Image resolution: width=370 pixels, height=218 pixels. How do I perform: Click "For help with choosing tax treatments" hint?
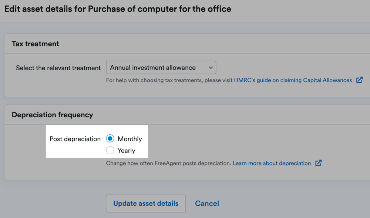click(x=169, y=80)
